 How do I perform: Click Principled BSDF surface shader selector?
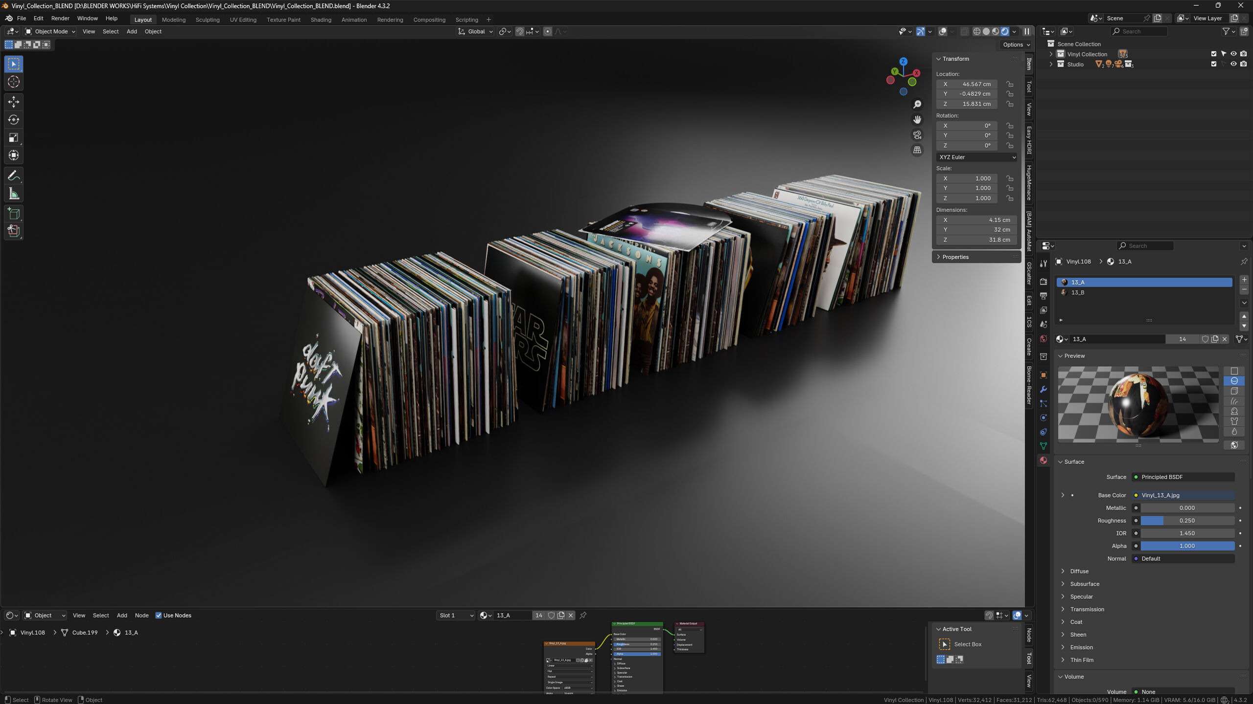1183,477
